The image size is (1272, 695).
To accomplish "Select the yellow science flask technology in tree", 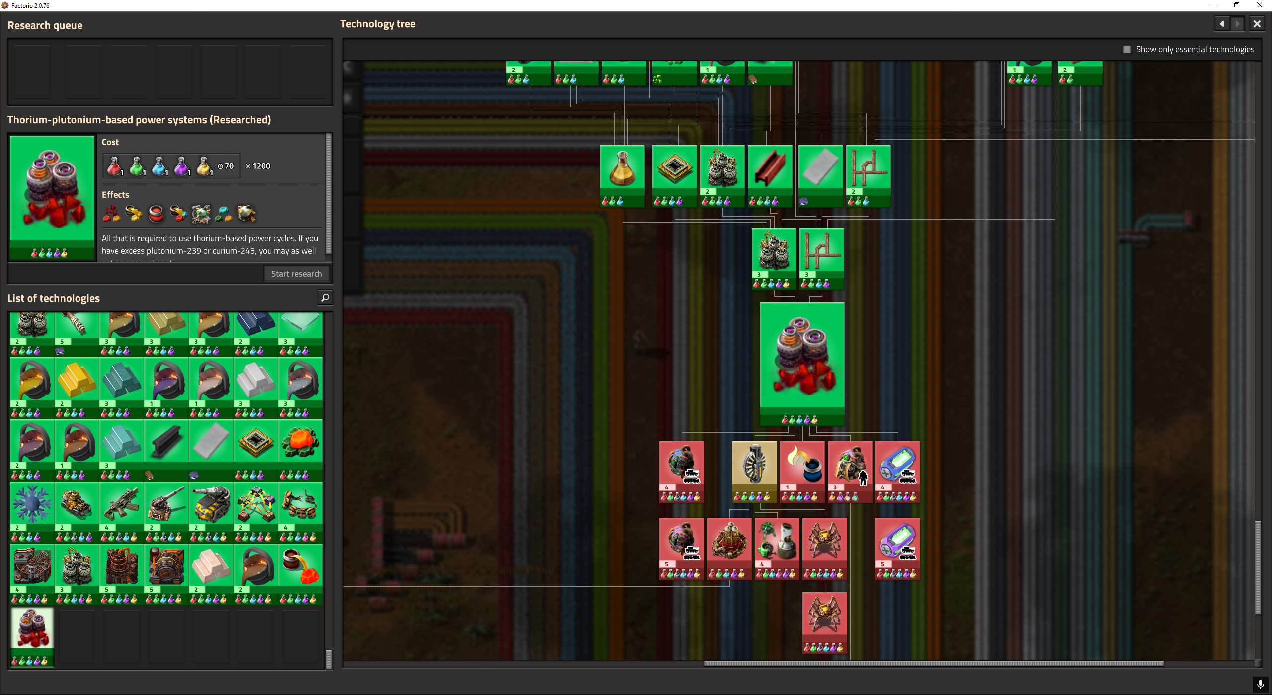I will tap(622, 170).
